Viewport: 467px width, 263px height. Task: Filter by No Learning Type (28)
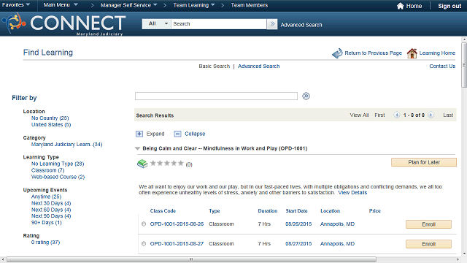click(58, 164)
